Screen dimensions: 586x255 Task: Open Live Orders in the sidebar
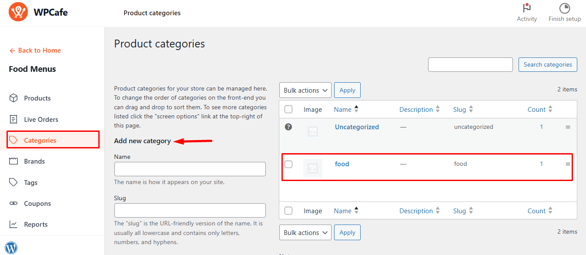tap(41, 119)
